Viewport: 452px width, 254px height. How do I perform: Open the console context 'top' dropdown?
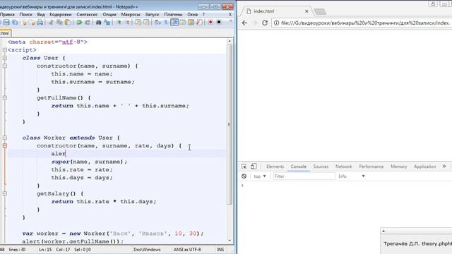coord(260,176)
